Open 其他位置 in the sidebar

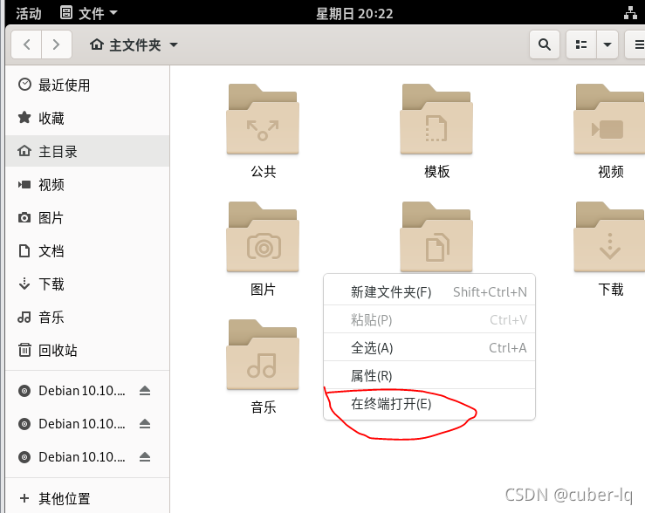87,498
